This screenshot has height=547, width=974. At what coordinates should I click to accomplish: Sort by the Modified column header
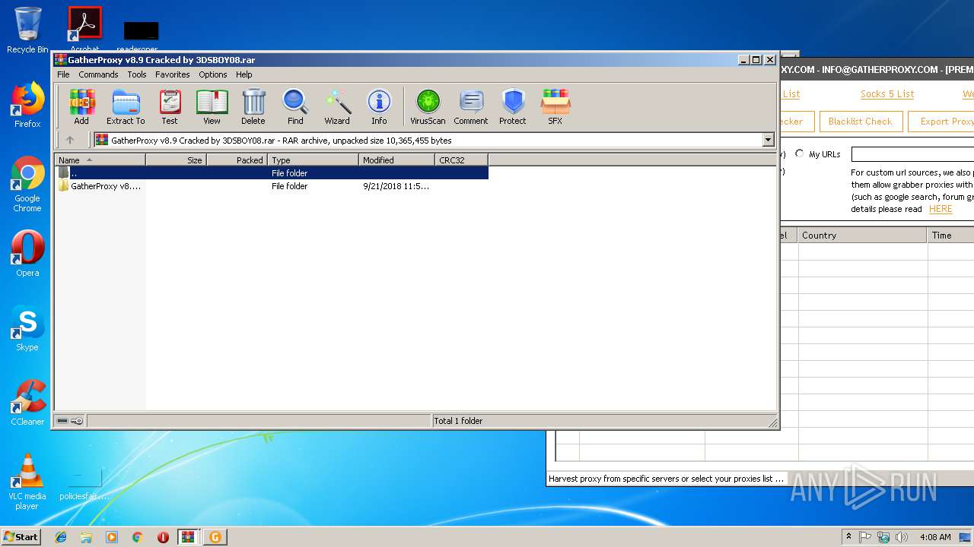coord(396,160)
